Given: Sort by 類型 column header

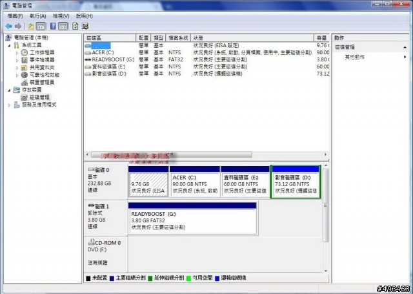Looking at the screenshot, I should pos(159,37).
